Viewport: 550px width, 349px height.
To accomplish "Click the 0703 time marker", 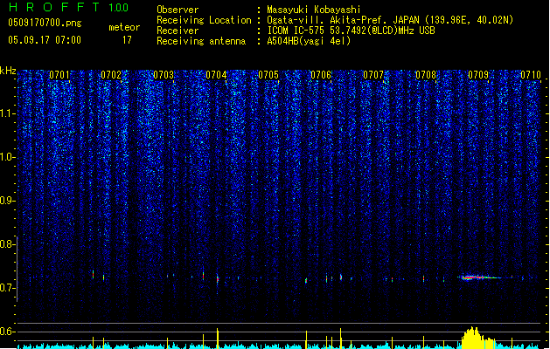I will tap(164, 75).
